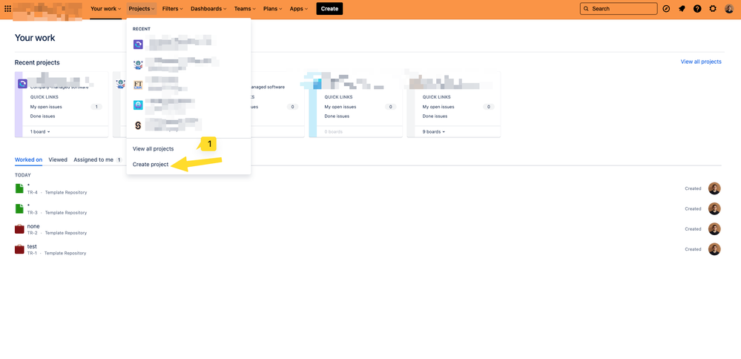Click Done issues on 0 boards card

coord(337,116)
